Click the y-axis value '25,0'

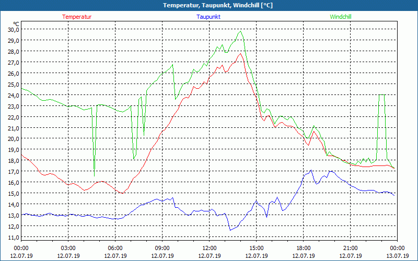(14, 84)
